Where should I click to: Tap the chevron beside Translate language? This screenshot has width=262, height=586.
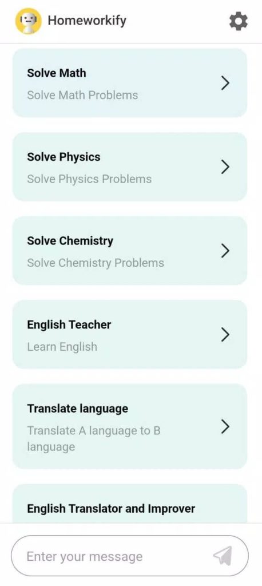coord(225,426)
